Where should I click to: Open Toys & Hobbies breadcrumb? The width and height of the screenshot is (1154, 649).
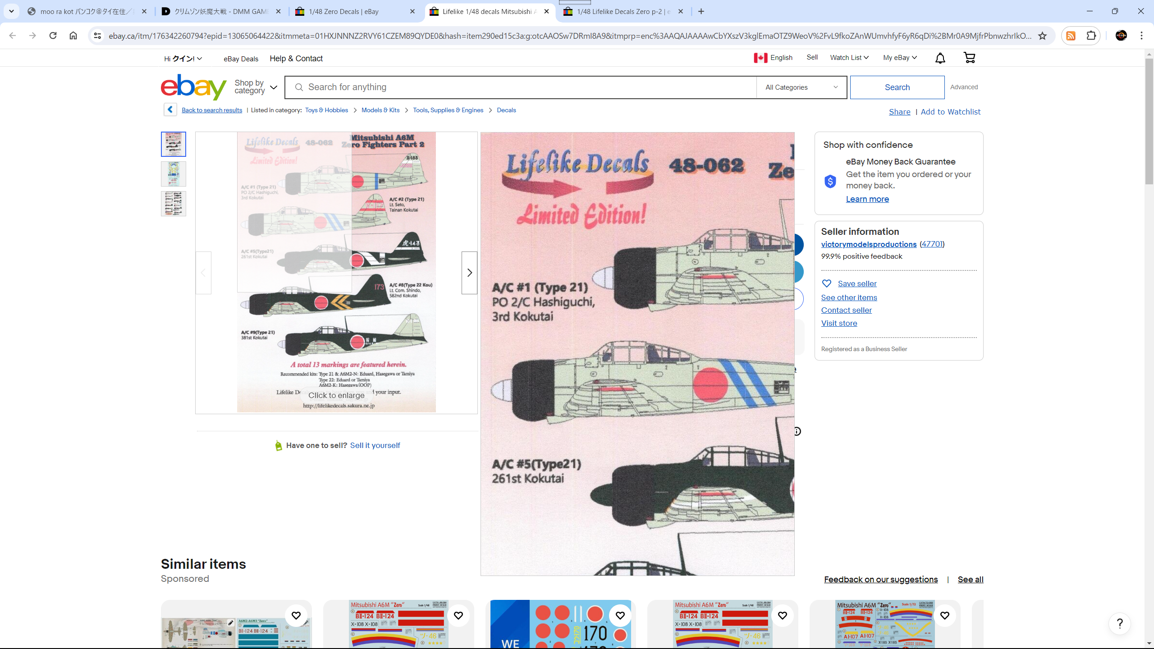click(x=326, y=110)
